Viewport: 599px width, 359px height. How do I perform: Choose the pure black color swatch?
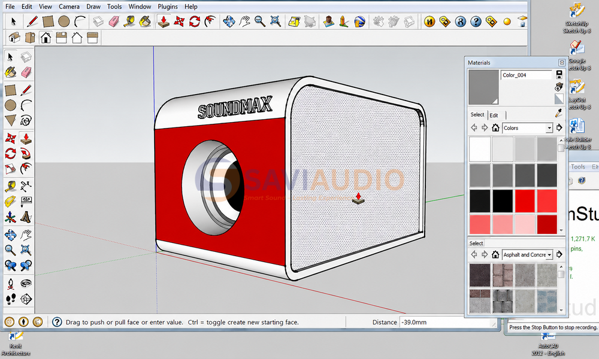(x=502, y=200)
